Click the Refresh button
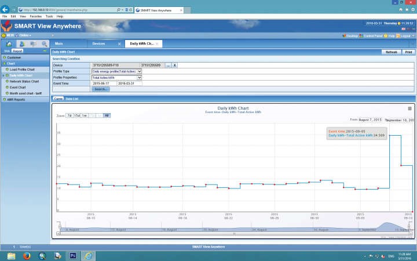 (391, 52)
